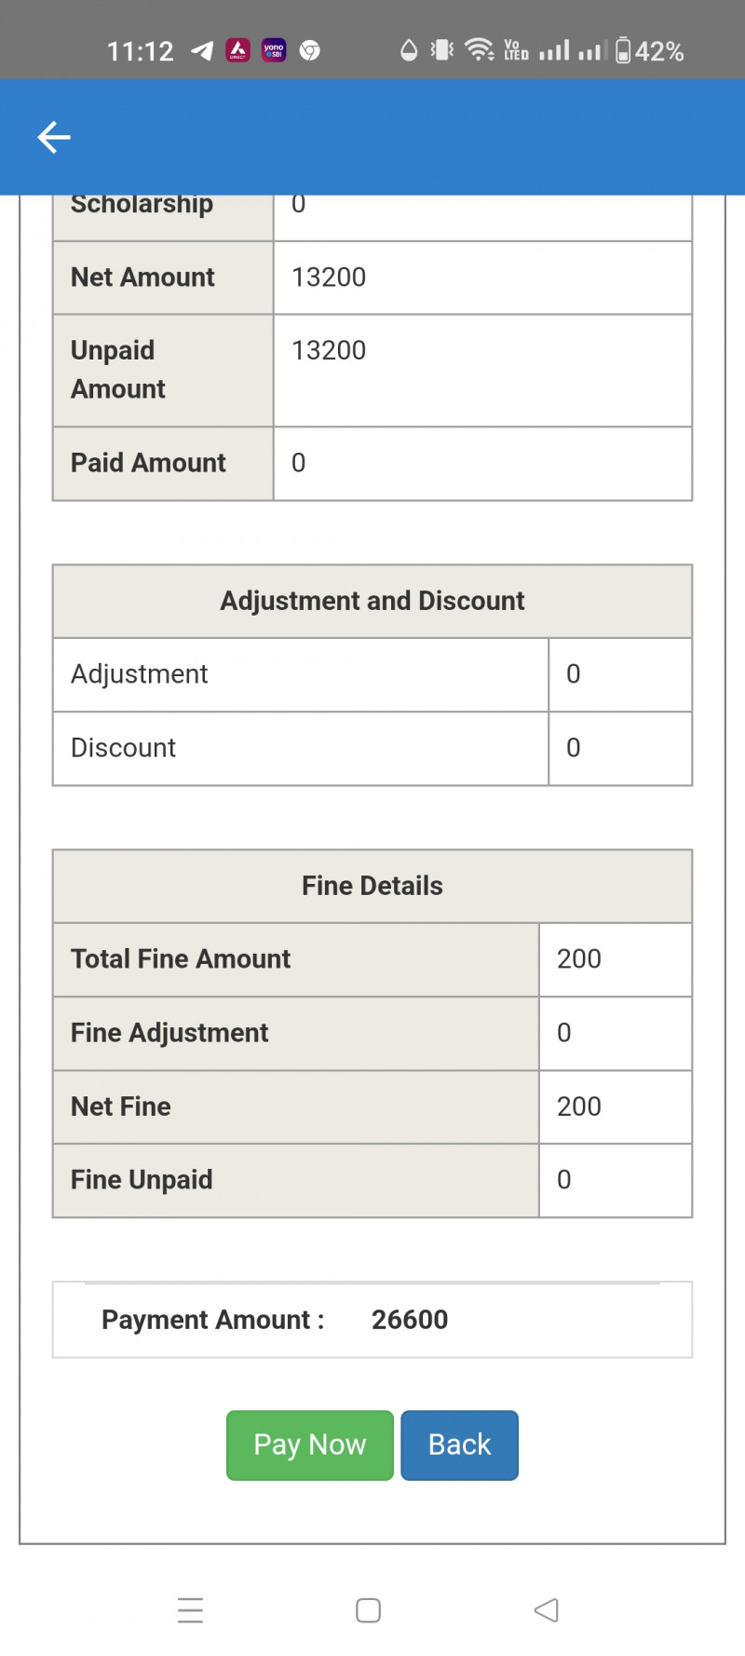Select the Fine Details table header
The height and width of the screenshot is (1656, 745).
(x=372, y=886)
